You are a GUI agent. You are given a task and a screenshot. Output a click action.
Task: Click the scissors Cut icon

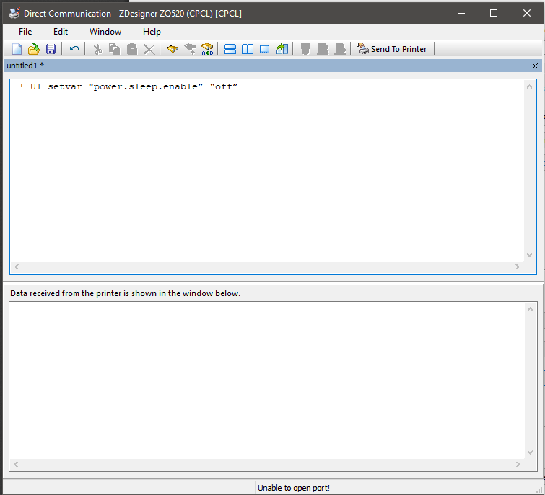[97, 49]
